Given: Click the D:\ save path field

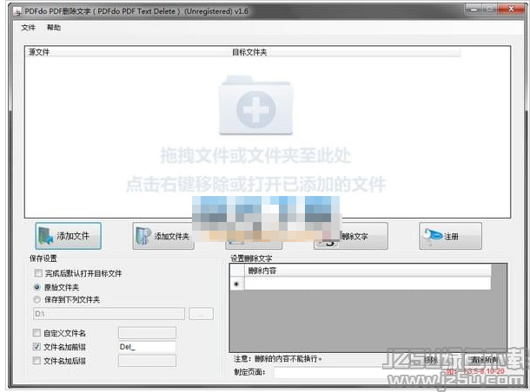Looking at the screenshot, I should click(109, 314).
